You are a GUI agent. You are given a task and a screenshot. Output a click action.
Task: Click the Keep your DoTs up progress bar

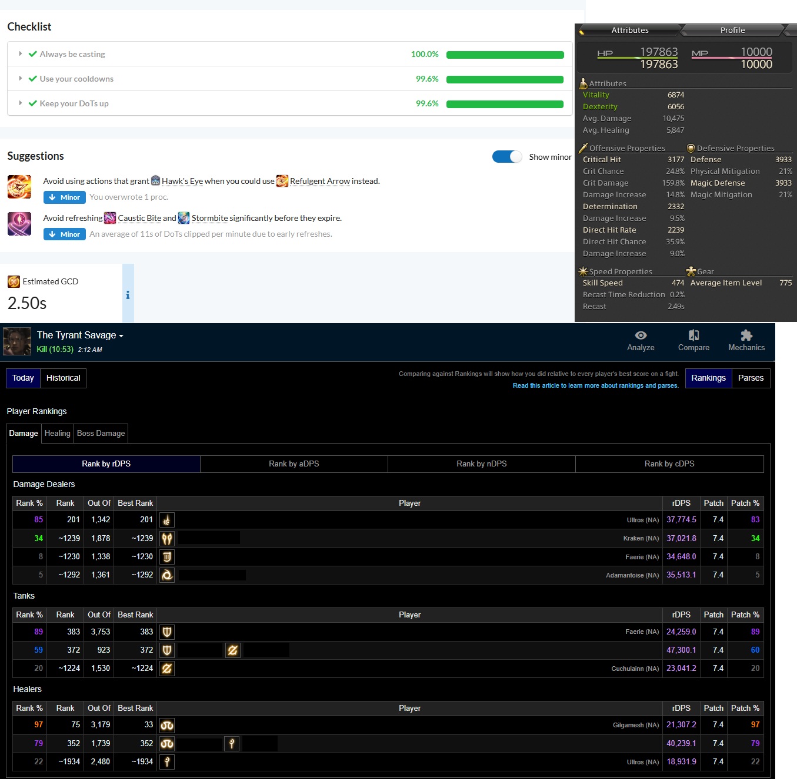(505, 104)
